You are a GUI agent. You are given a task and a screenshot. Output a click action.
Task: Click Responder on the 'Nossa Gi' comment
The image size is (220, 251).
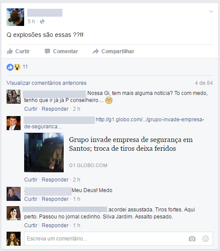[x=55, y=109]
